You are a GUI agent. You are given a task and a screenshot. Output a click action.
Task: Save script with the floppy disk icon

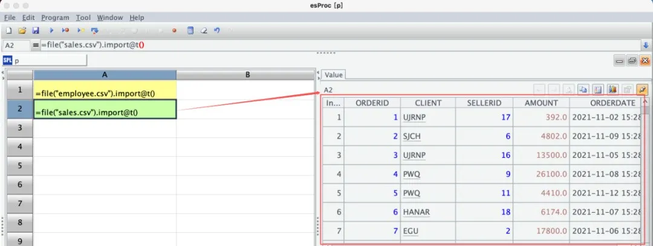(x=36, y=30)
